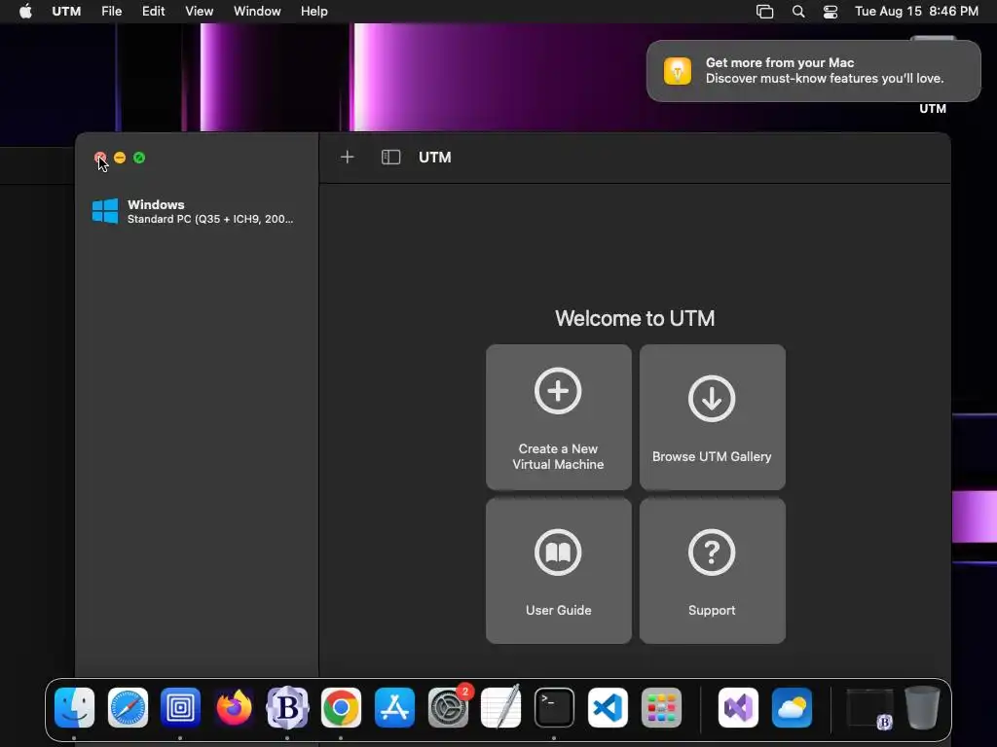The image size is (997, 747).
Task: Open System Settings from the Dock
Action: 448,707
